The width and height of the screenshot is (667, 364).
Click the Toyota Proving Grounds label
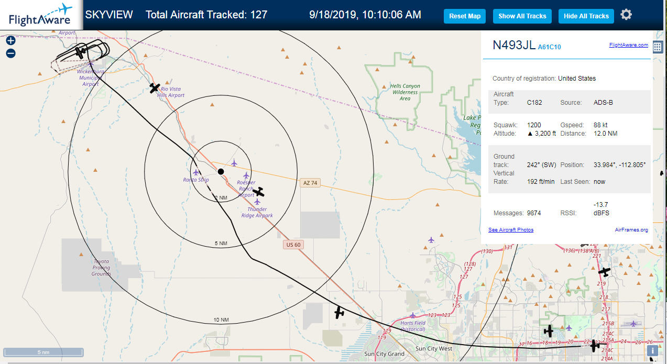click(x=101, y=268)
